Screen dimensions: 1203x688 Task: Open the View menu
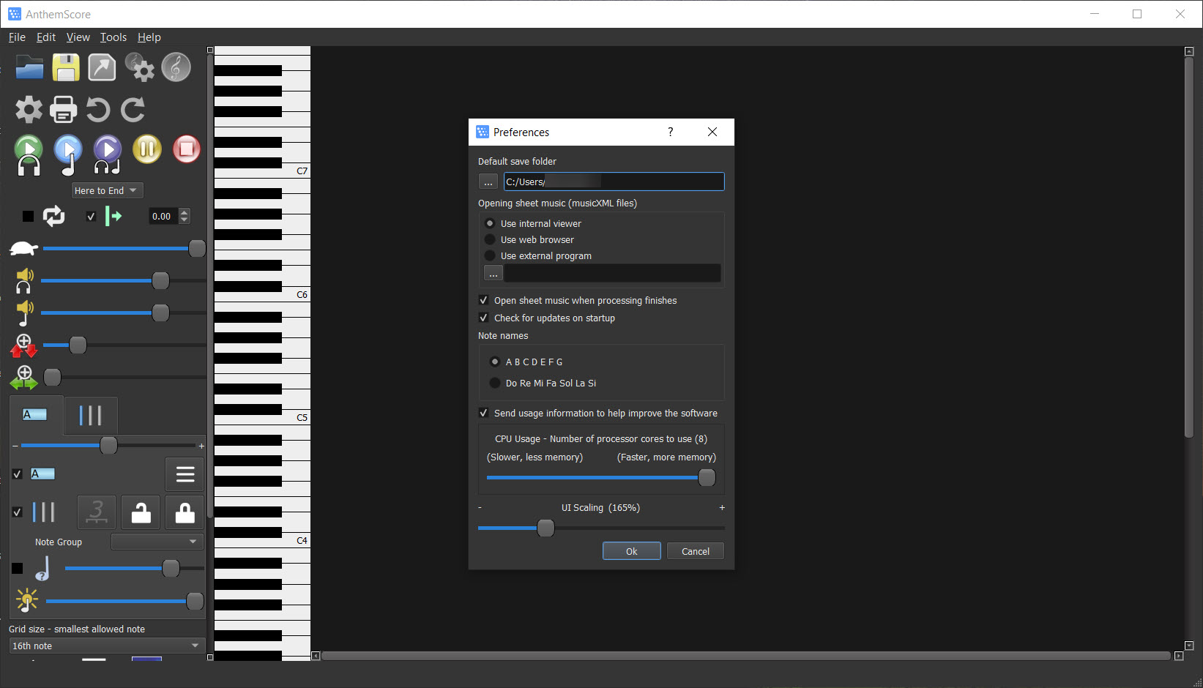pyautogui.click(x=78, y=37)
